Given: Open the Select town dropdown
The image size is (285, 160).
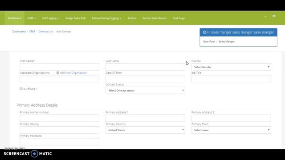Looking at the screenshot, I should [231, 130].
